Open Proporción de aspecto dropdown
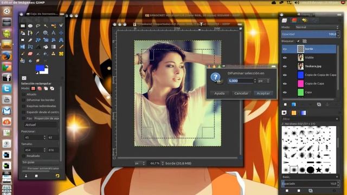Viewport: 347px width, 195px height. (x=46, y=119)
